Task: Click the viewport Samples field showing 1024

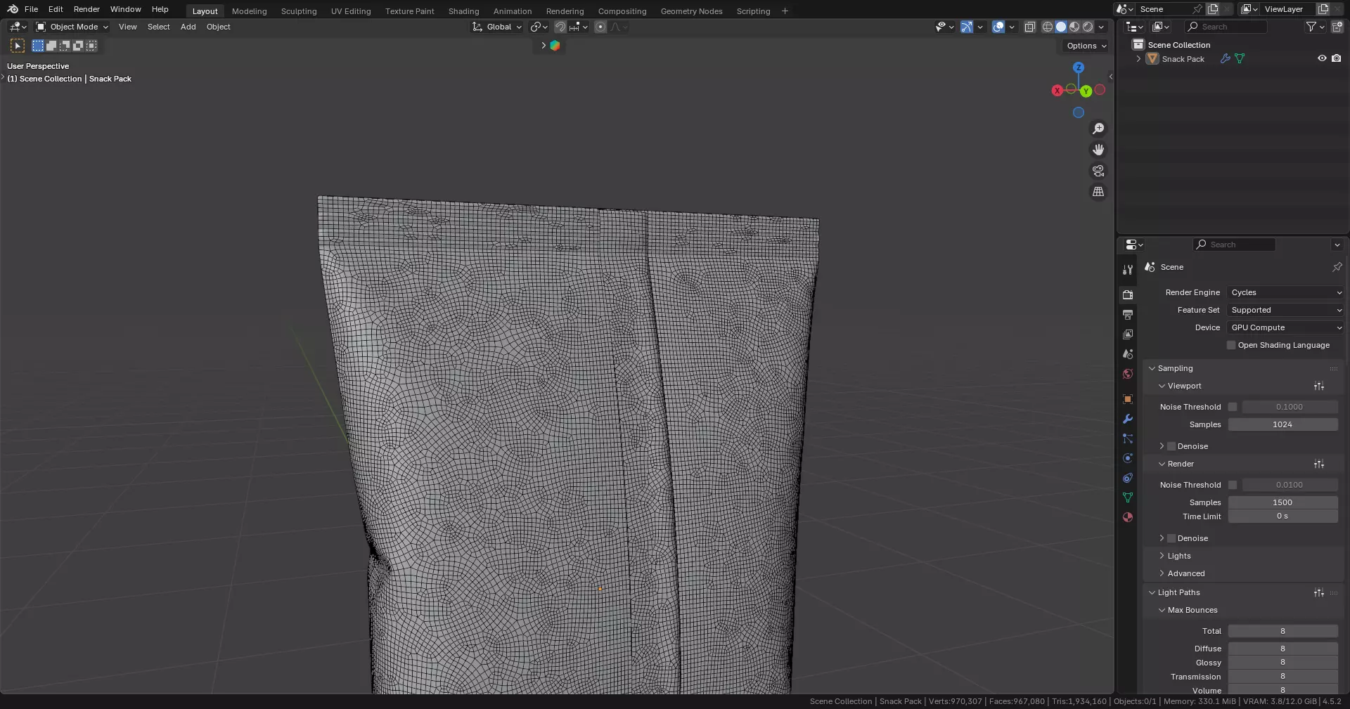Action: pyautogui.click(x=1282, y=424)
